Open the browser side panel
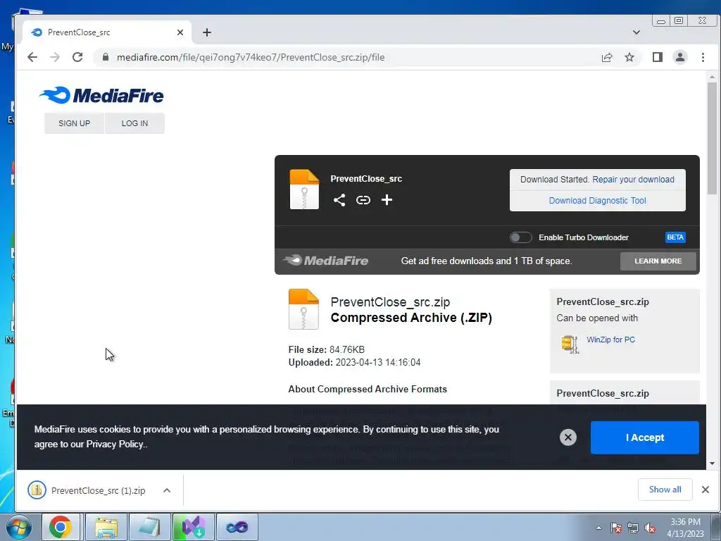This screenshot has height=541, width=721. click(658, 57)
